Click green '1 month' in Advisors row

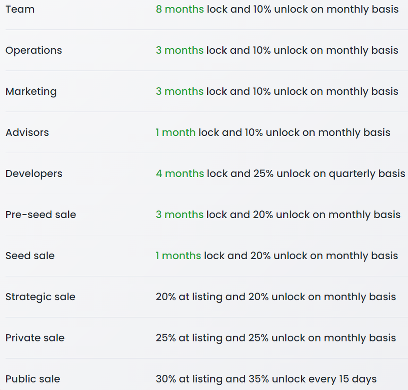click(175, 132)
